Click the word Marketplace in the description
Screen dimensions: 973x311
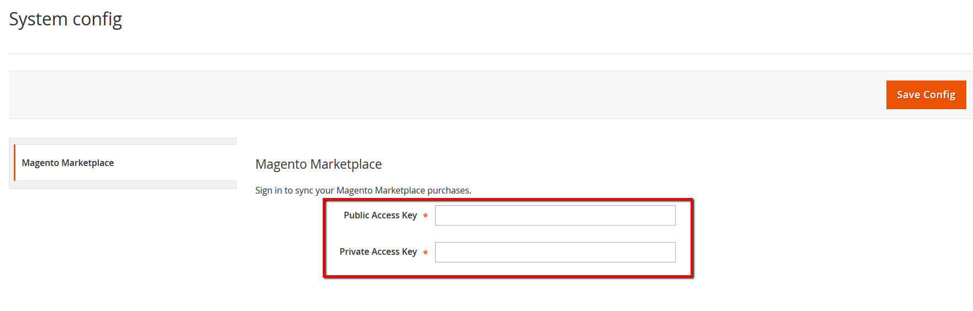(x=400, y=190)
